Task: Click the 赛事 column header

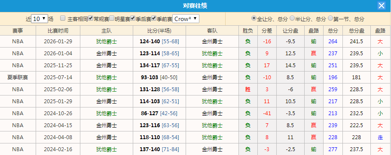Action: tap(18, 30)
